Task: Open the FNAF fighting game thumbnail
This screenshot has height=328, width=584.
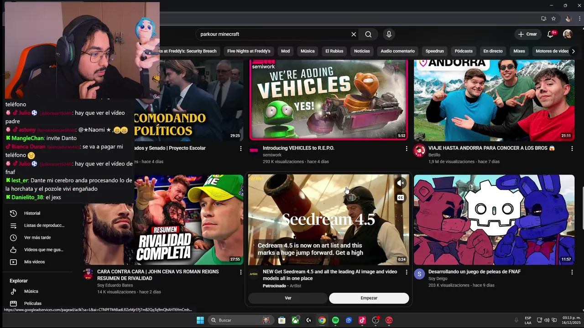Action: (x=494, y=220)
